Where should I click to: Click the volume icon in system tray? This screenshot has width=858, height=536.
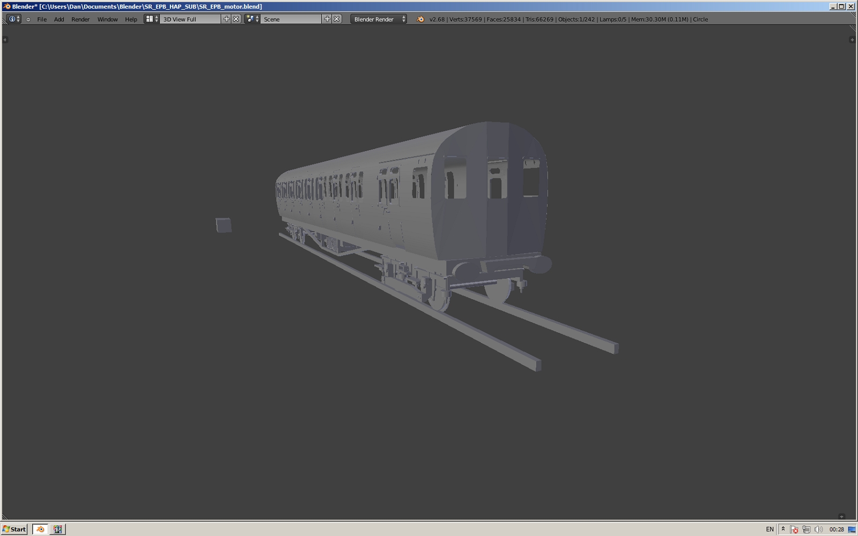click(818, 530)
